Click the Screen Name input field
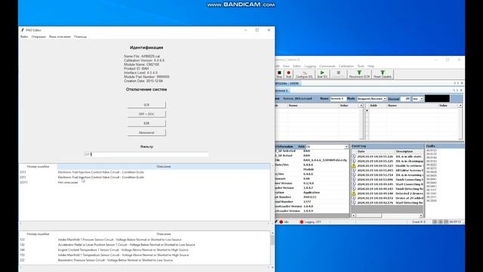Viewport: 483px width, 272px height. (338, 99)
